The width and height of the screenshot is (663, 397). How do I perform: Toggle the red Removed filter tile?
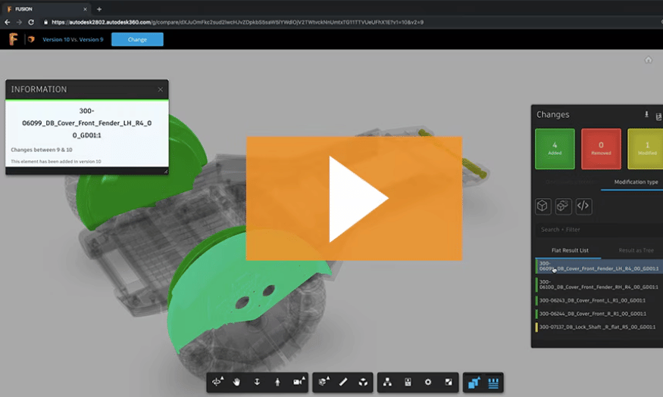pos(601,149)
